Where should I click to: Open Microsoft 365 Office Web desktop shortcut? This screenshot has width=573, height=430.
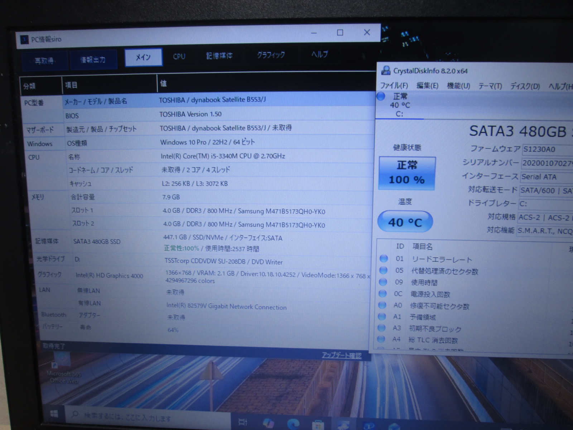point(63,367)
